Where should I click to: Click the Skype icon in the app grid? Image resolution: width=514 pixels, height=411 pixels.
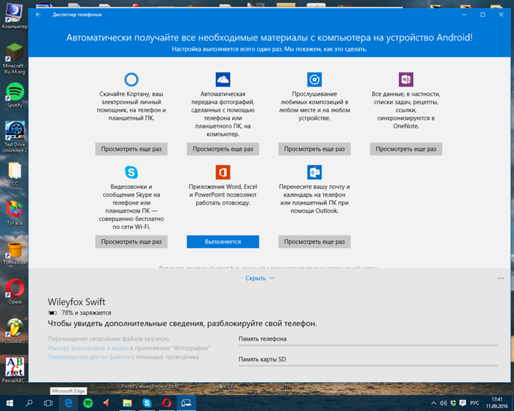click(131, 172)
